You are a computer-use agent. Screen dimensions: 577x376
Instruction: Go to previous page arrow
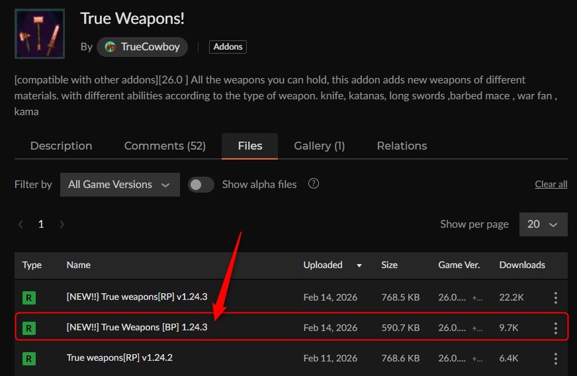click(21, 224)
